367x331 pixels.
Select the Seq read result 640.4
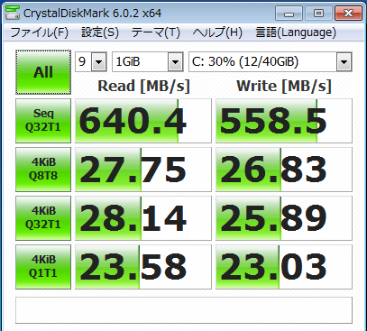coord(143,121)
